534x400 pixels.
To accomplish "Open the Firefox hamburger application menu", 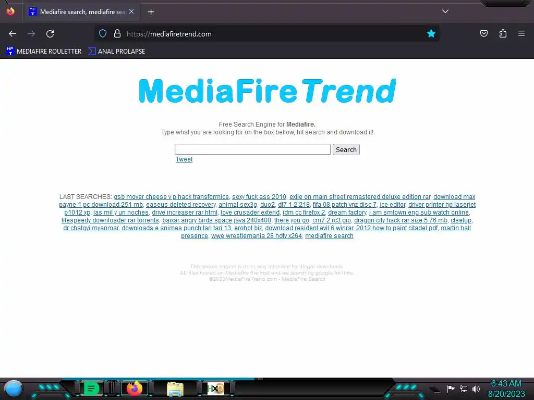I will click(521, 34).
